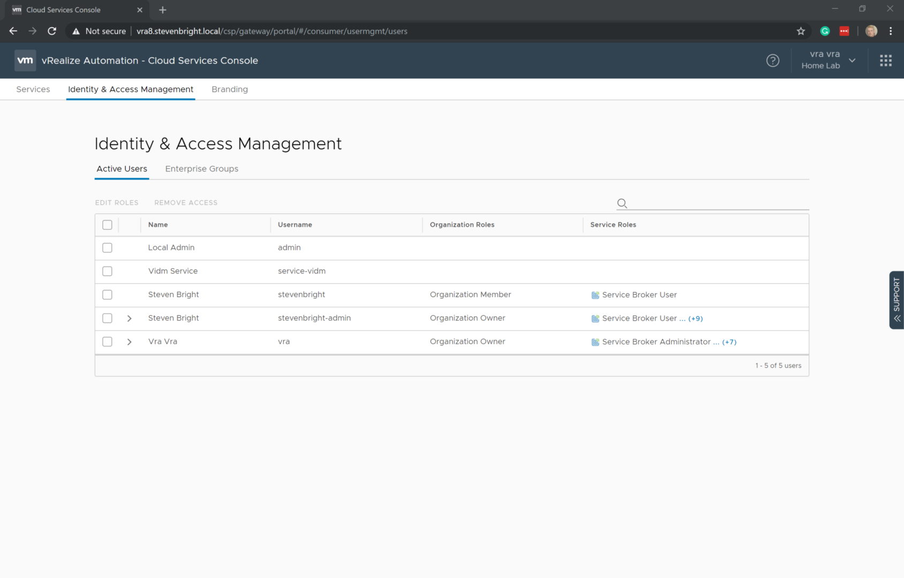Open the services grid apps icon
The height and width of the screenshot is (578, 904).
pyautogui.click(x=885, y=60)
